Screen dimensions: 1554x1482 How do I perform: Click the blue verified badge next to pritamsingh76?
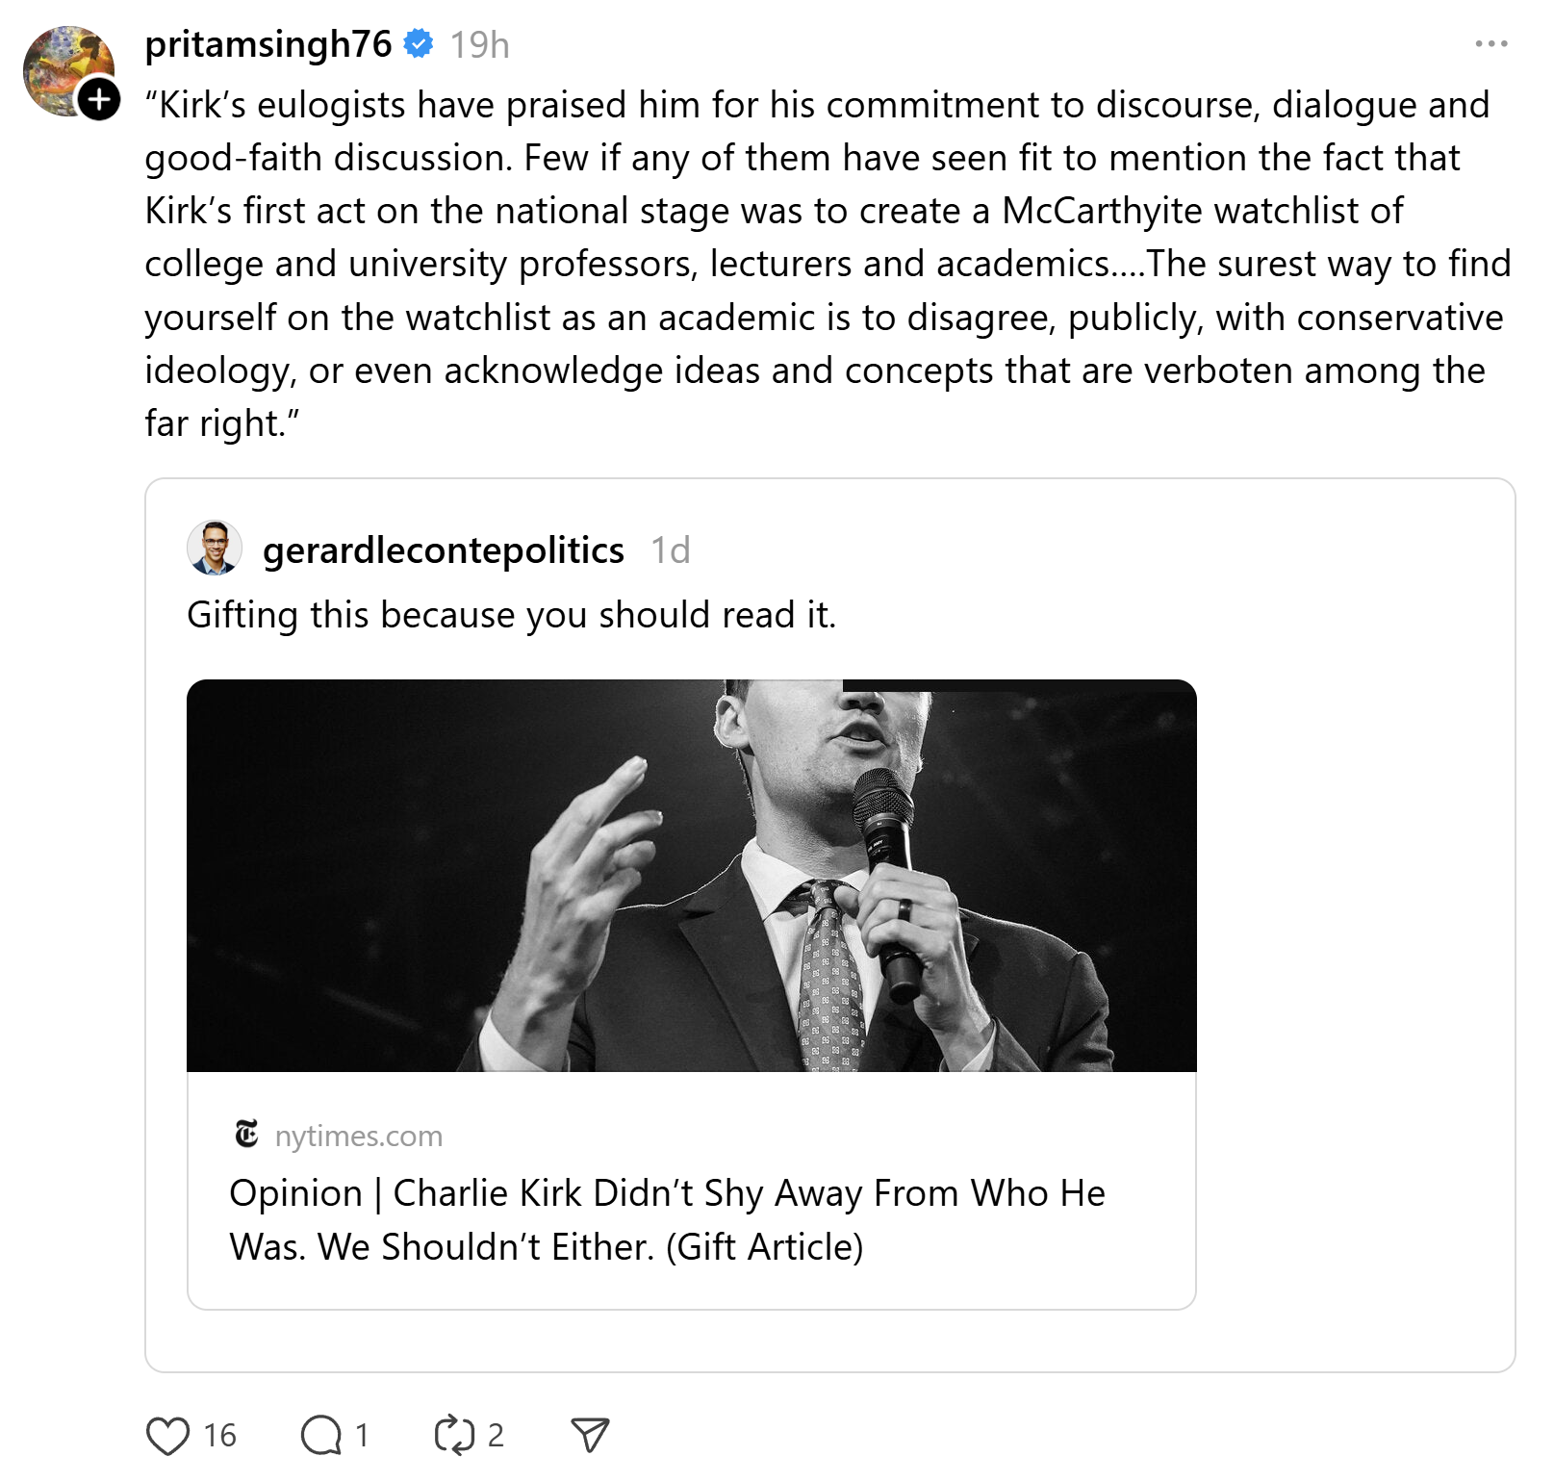click(419, 44)
